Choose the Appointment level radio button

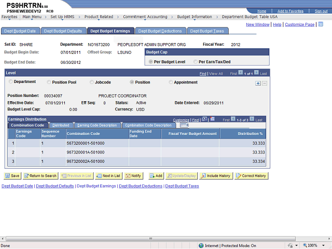click(171, 82)
